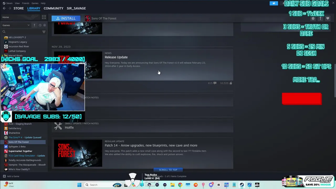336x189 pixels.
Task: Filter ready-to-play games via play icon
Action: (44, 25)
